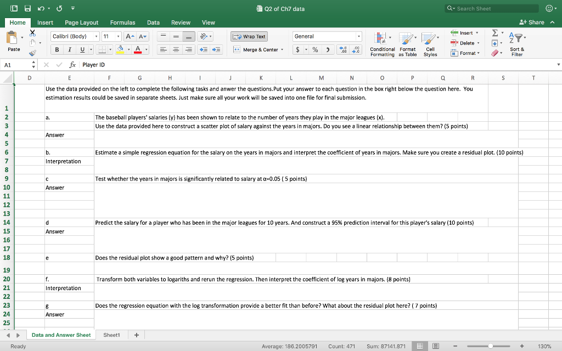
Task: Click inside the Search Sheet field
Action: [491, 8]
